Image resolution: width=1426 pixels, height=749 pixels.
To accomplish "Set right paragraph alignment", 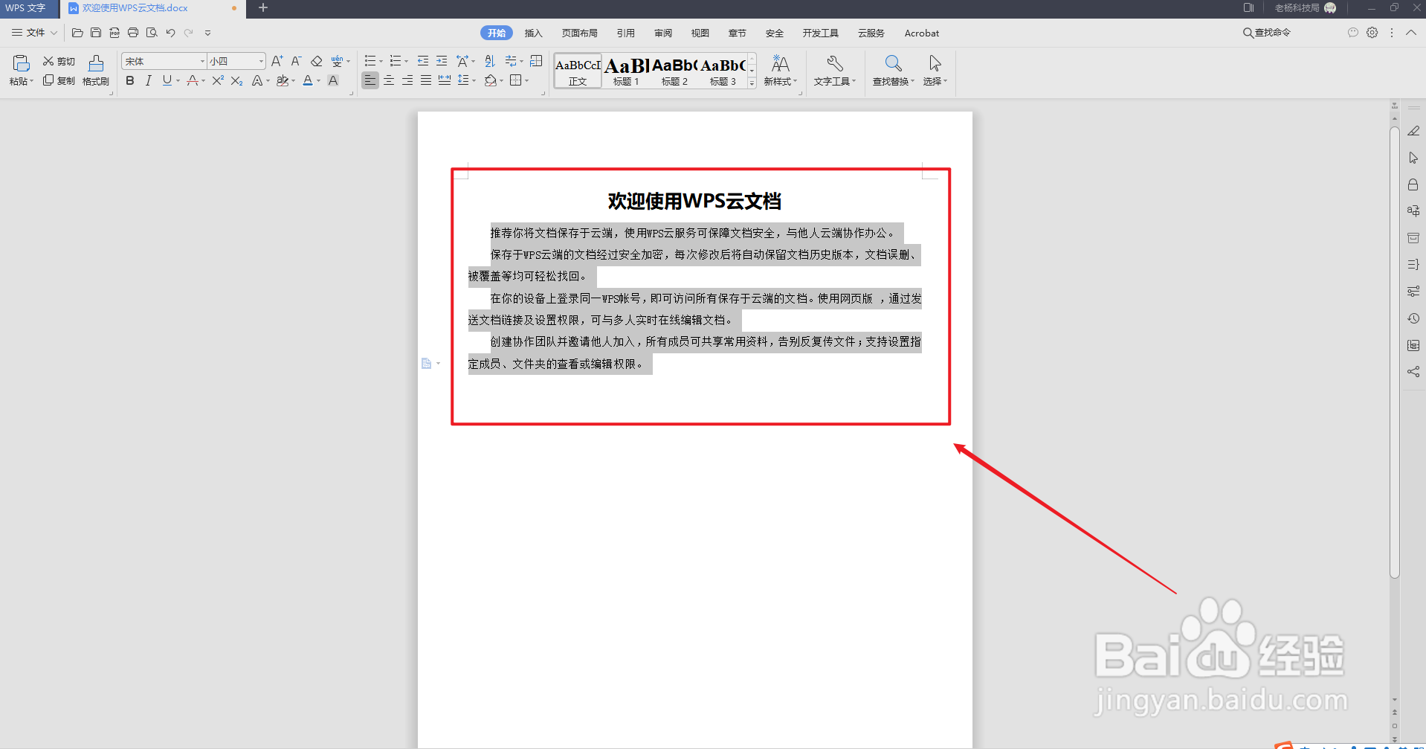I will [x=407, y=80].
